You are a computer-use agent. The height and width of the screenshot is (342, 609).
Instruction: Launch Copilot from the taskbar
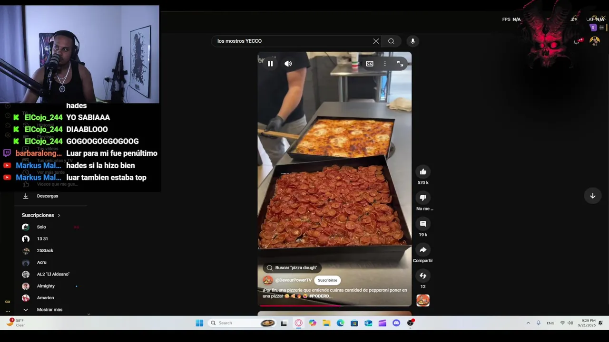[x=312, y=323]
